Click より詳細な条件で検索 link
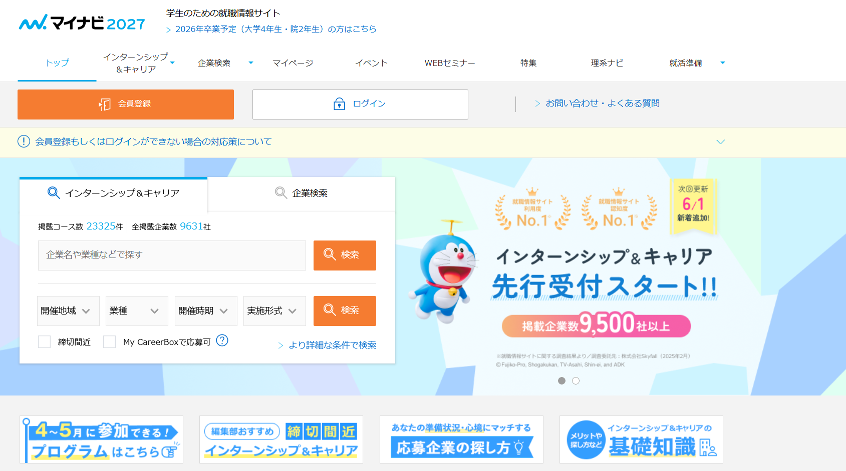Screen dimensions: 846x471 coord(332,345)
